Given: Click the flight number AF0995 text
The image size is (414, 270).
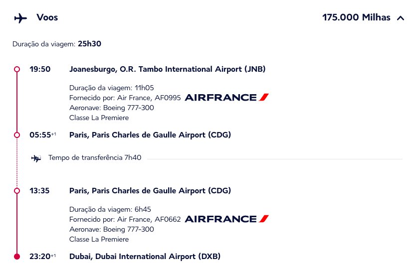Looking at the screenshot, I should pos(168,98).
